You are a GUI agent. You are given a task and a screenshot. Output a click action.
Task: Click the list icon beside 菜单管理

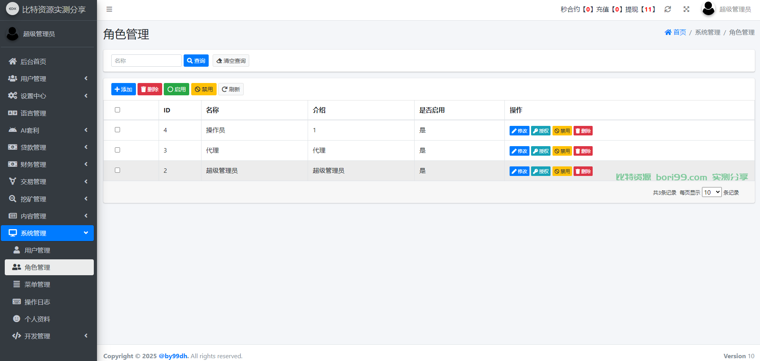click(x=17, y=284)
